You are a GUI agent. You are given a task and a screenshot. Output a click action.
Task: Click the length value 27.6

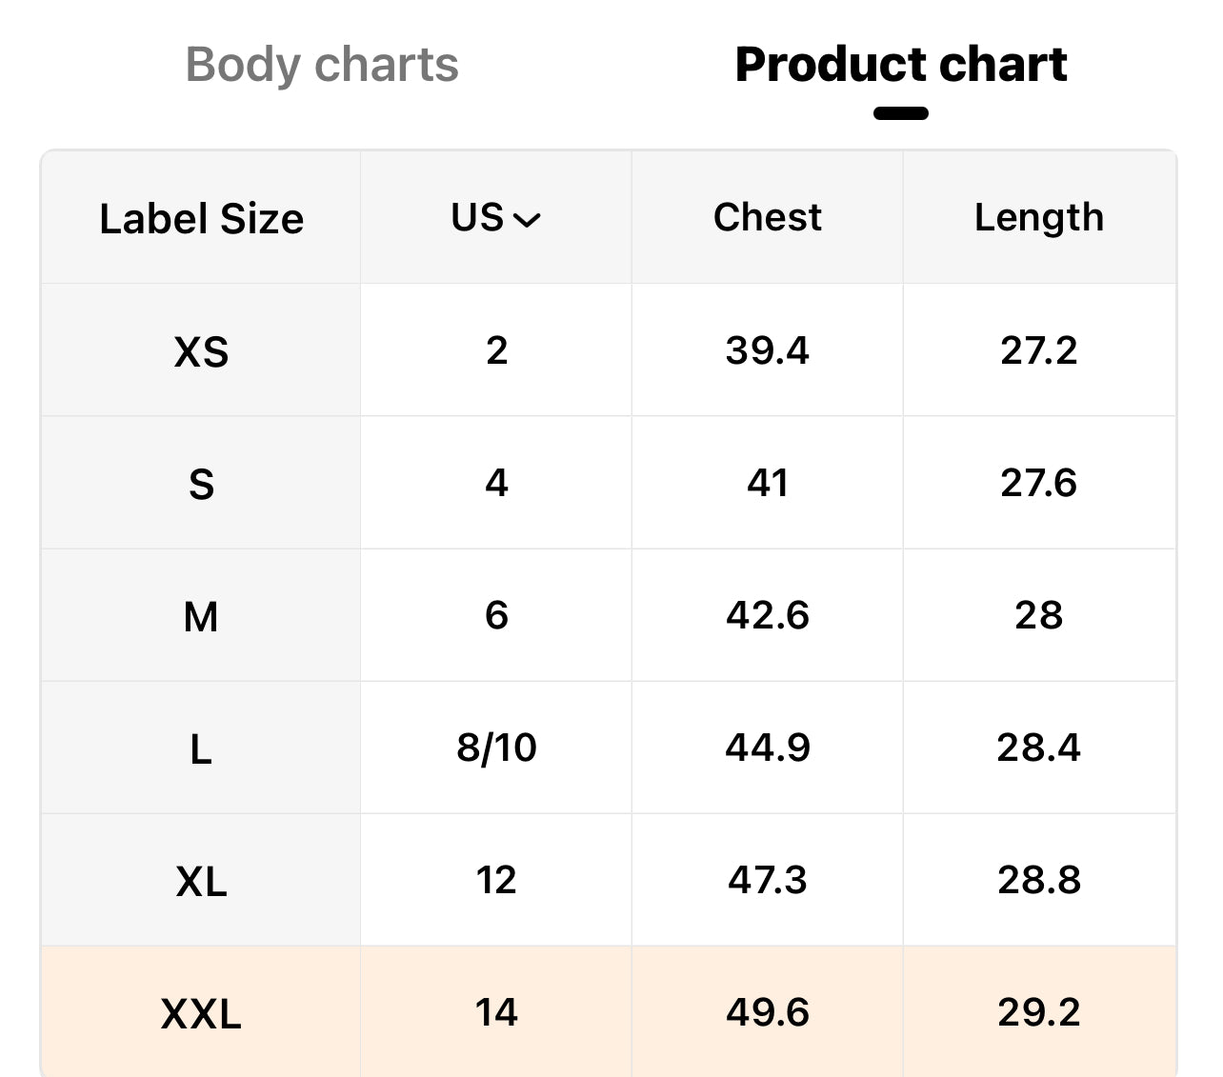(1038, 483)
